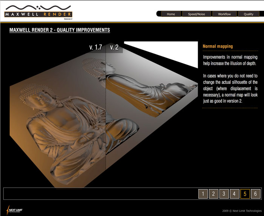264x216 pixels.
Task: Jump to slide page 2
Action: (x=213, y=194)
